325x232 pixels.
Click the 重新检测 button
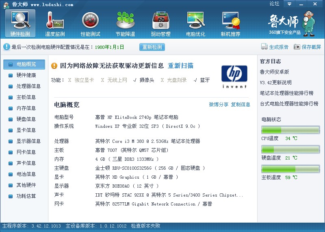(152, 47)
